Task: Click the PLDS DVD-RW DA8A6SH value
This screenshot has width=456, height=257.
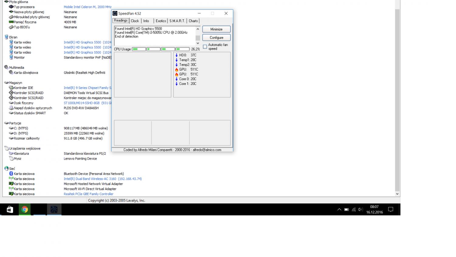Action: [81, 108]
